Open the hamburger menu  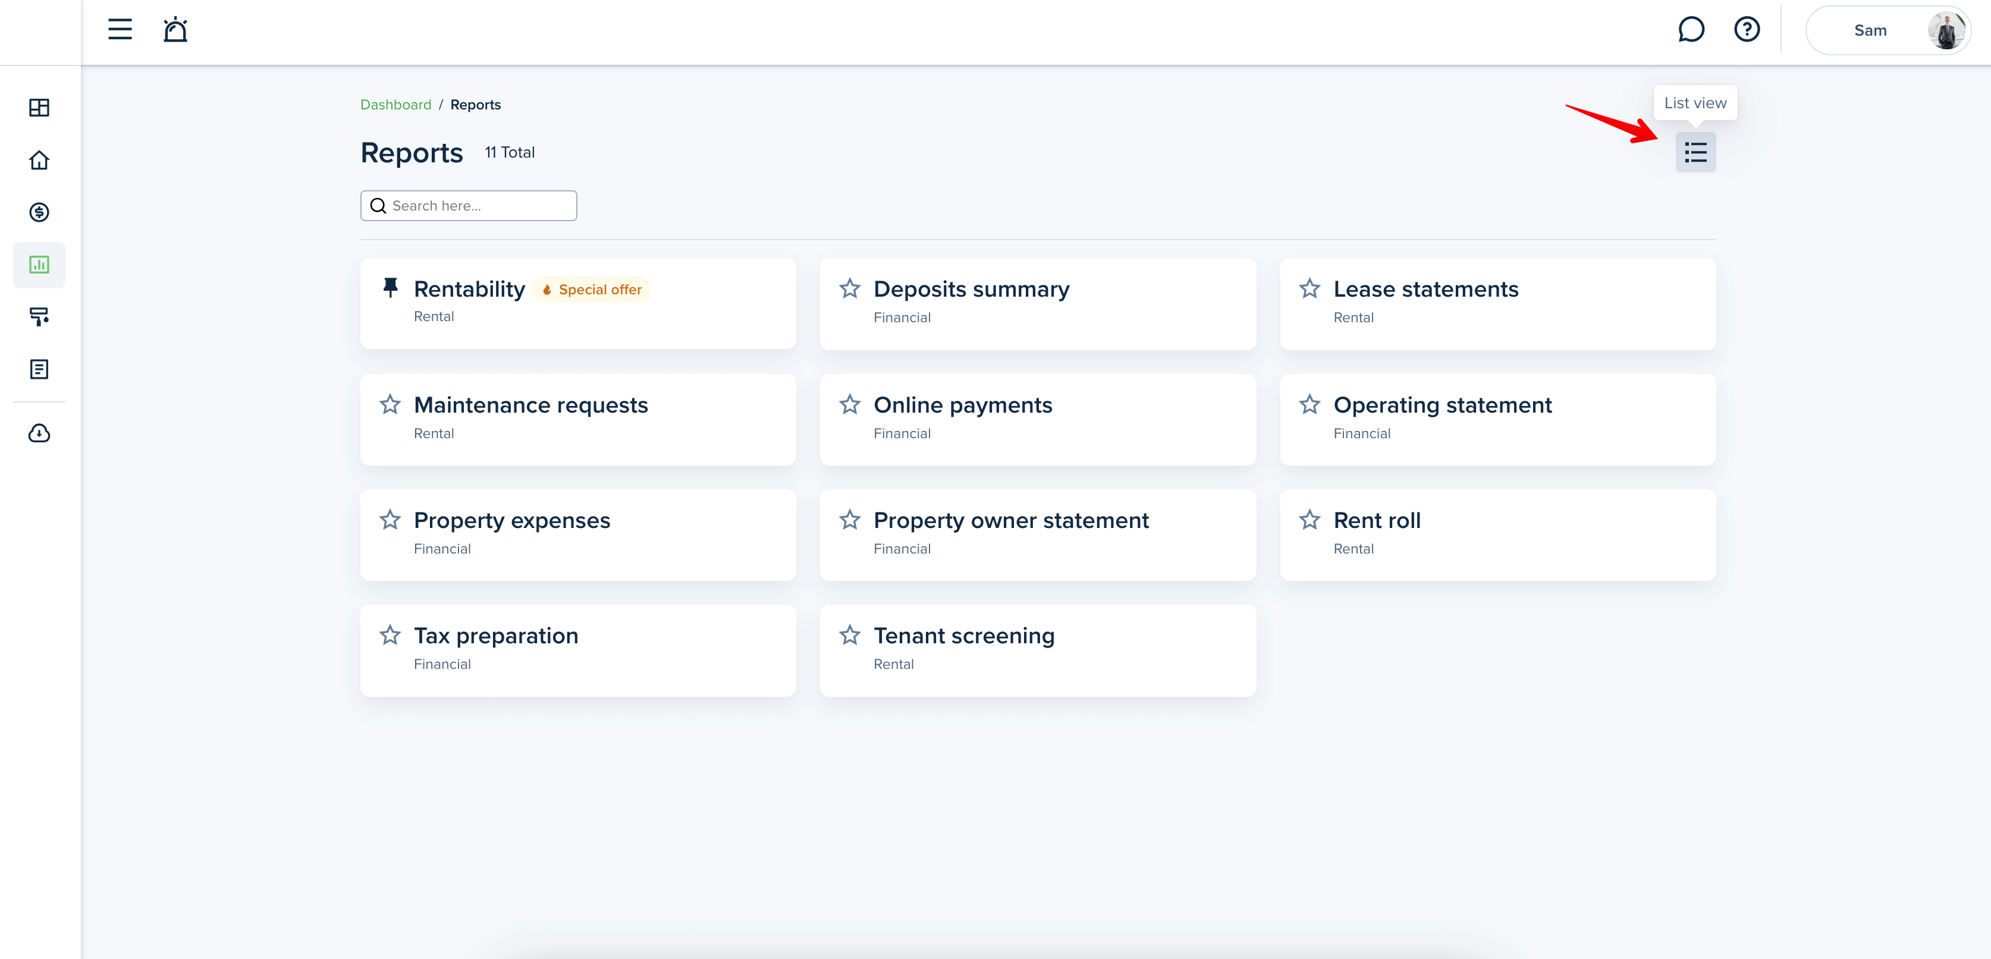coord(120,29)
